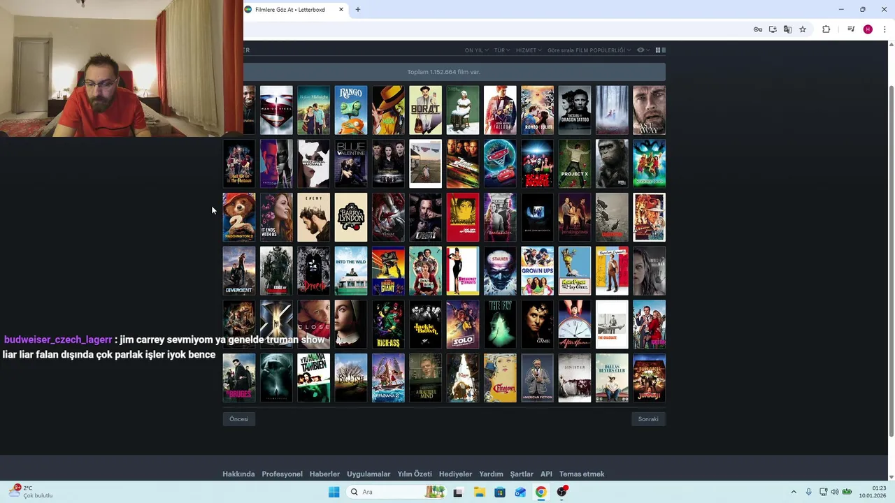The width and height of the screenshot is (895, 503).
Task: Open the Grown Ups poster
Action: coord(538,271)
